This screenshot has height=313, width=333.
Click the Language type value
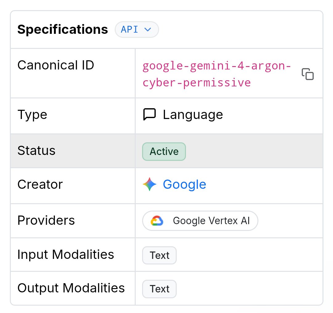point(193,115)
